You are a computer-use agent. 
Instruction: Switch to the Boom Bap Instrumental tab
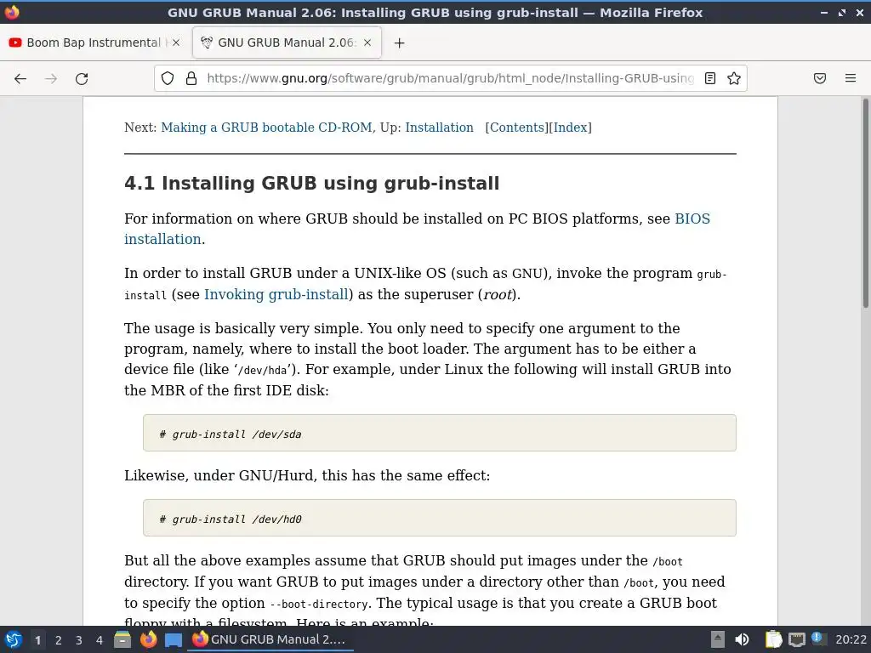point(94,43)
